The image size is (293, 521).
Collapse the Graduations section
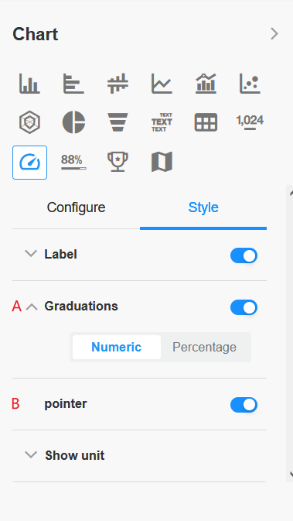32,307
